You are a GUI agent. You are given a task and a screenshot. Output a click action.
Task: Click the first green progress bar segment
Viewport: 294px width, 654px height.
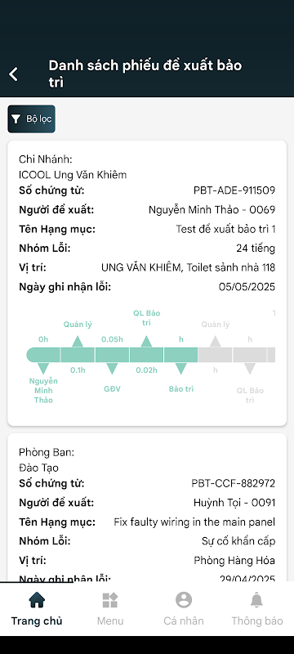(x=43, y=355)
